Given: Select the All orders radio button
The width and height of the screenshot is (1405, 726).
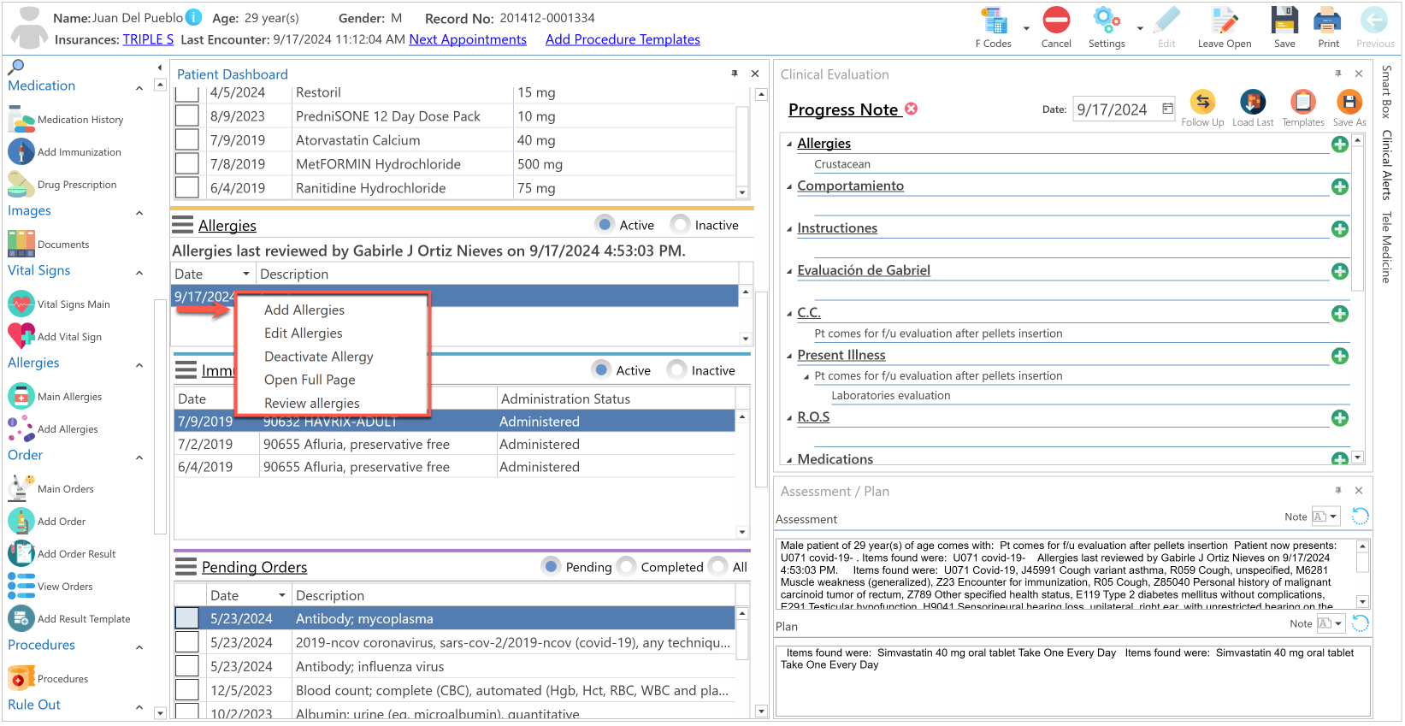Looking at the screenshot, I should (718, 566).
